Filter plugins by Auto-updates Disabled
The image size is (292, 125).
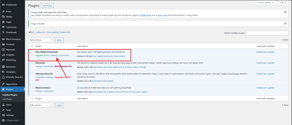[x=57, y=32]
